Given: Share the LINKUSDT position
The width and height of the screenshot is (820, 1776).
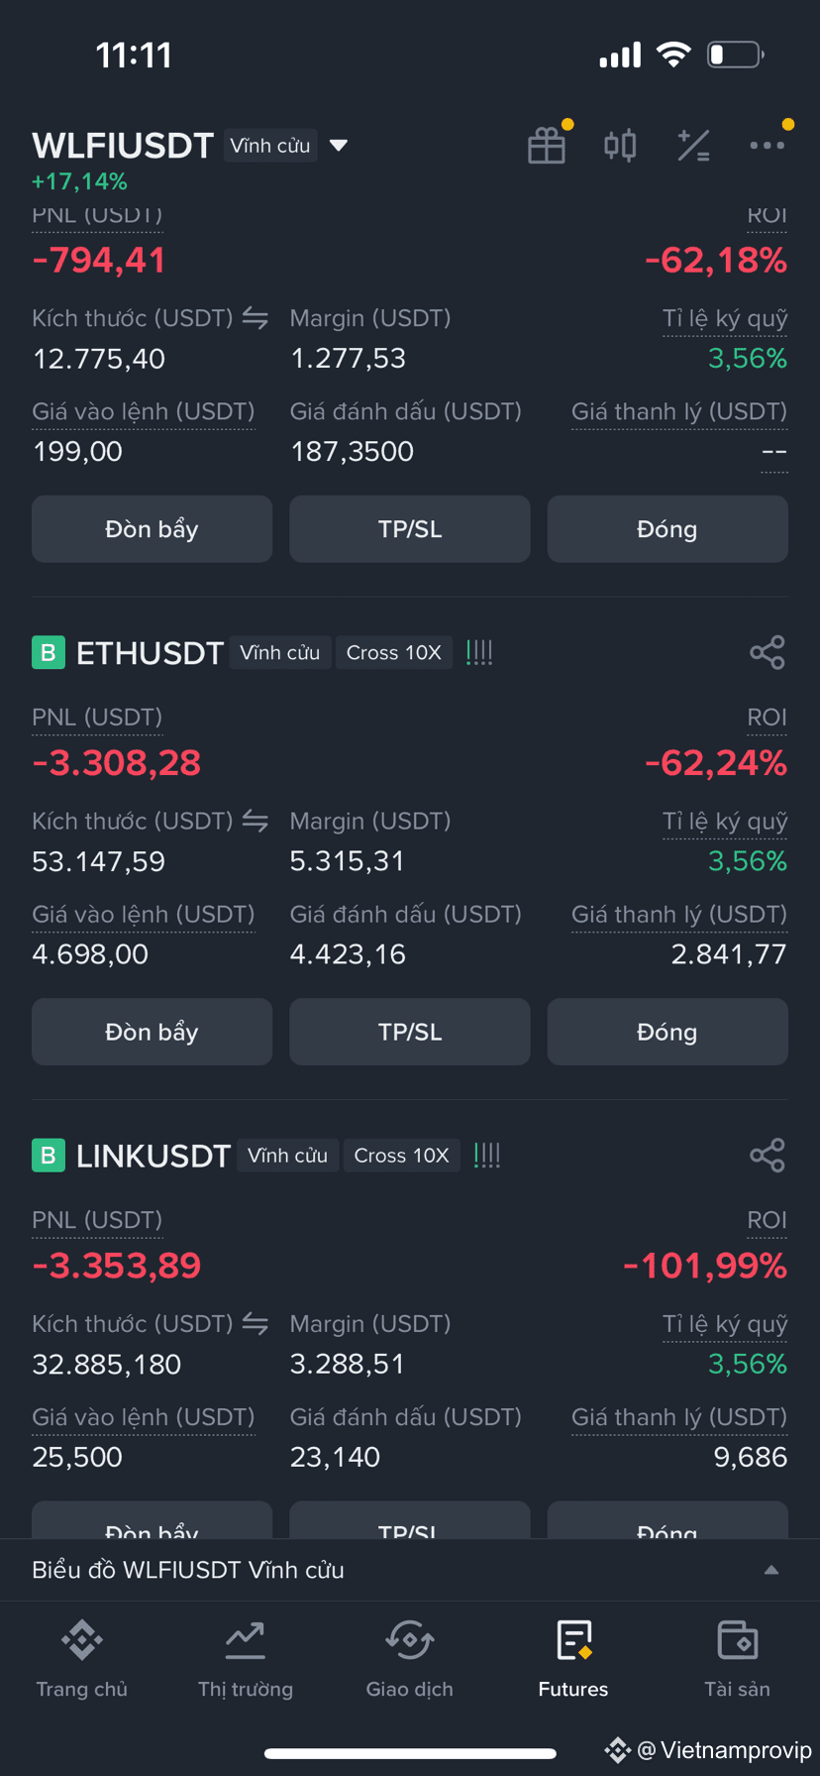Looking at the screenshot, I should [x=768, y=1155].
